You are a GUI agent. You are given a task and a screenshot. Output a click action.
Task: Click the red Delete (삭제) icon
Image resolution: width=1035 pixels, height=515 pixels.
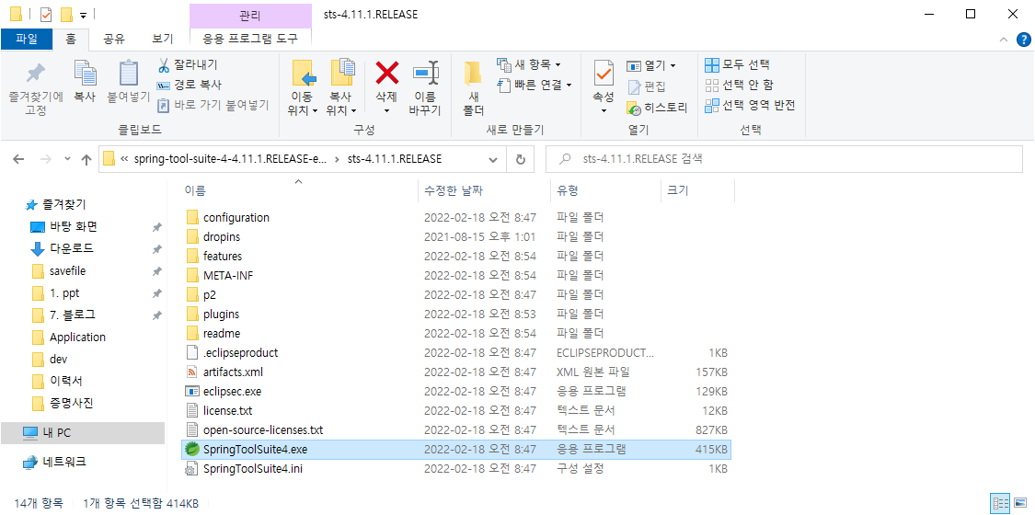coord(386,73)
